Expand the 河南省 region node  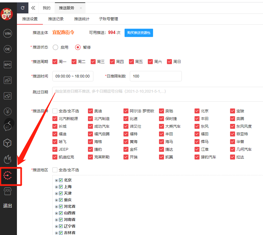(x=56, y=220)
